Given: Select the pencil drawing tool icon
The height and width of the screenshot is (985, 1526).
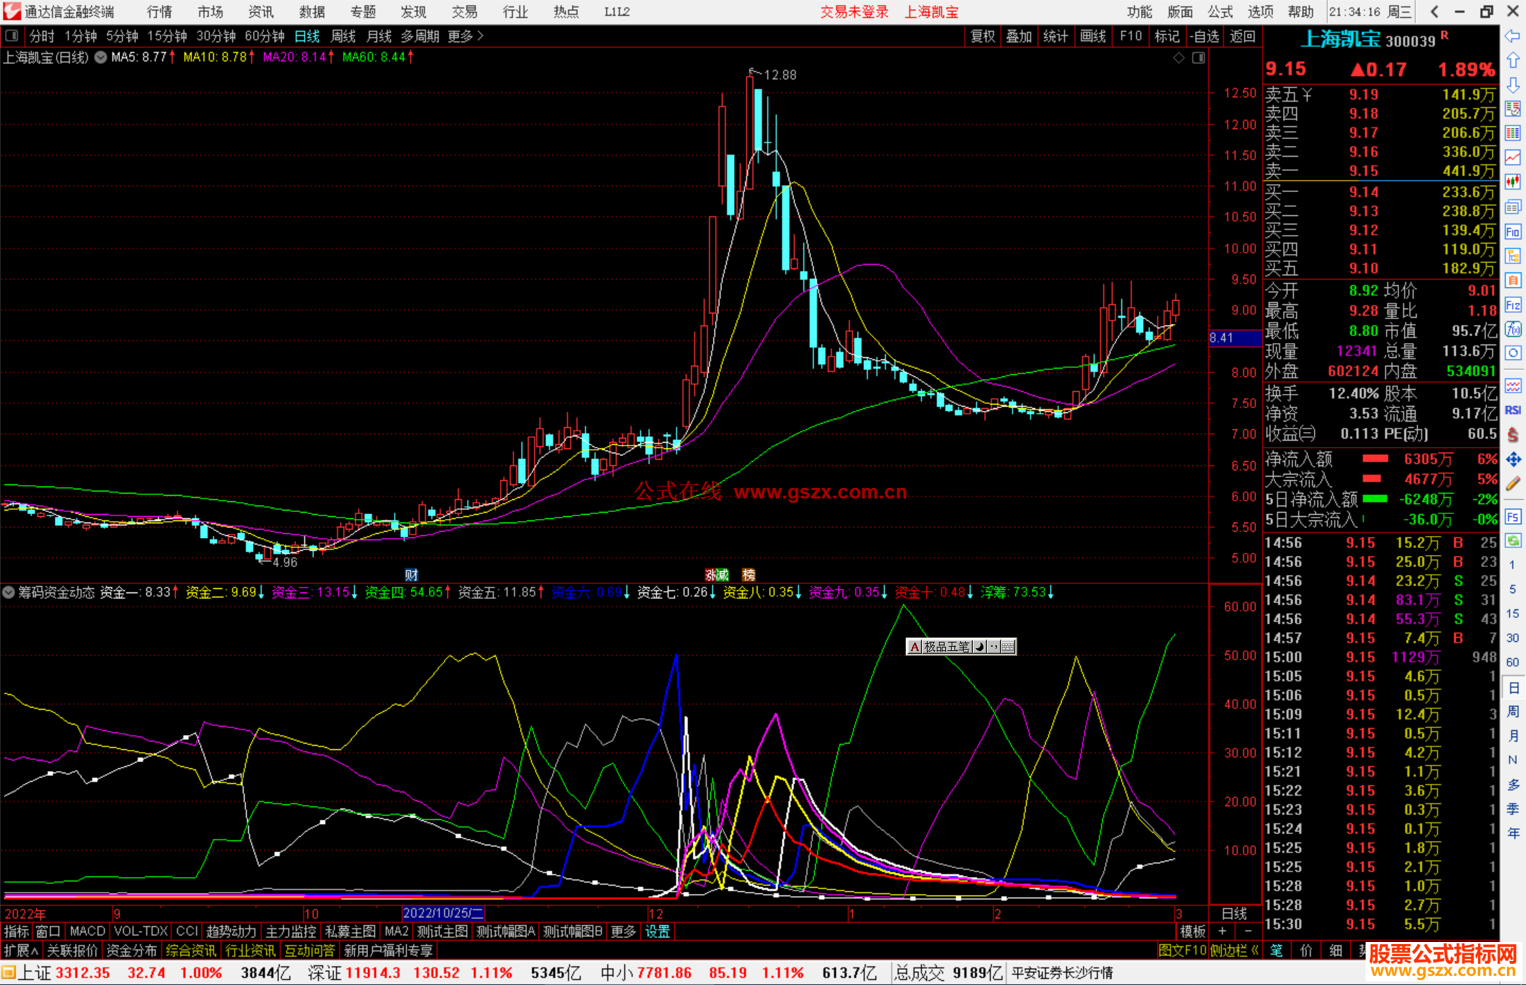Looking at the screenshot, I should coord(1513,484).
